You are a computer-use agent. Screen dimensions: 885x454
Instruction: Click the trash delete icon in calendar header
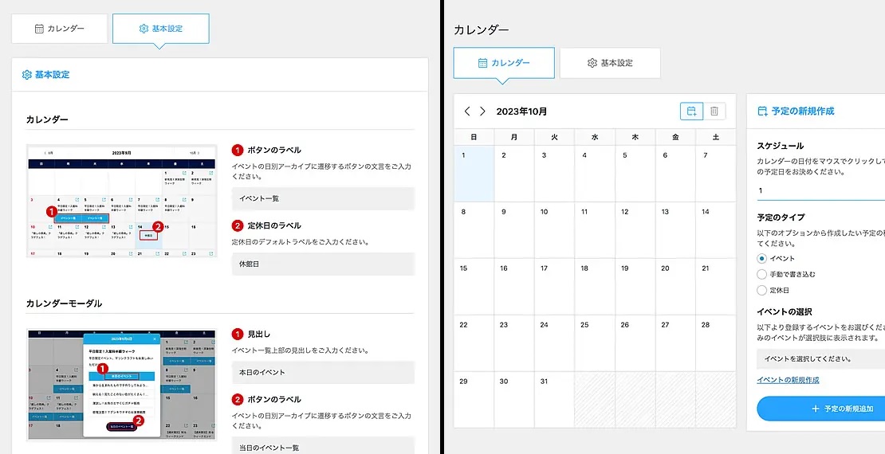pyautogui.click(x=714, y=112)
